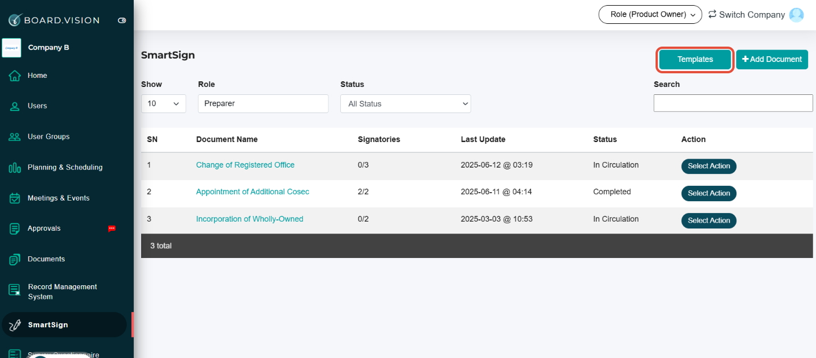This screenshot has width=816, height=358.
Task: Click the Add Document button
Action: point(772,60)
